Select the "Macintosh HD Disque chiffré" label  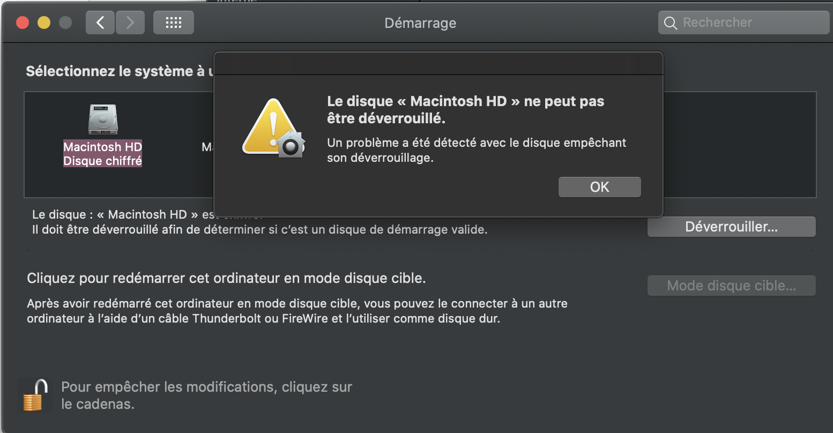tap(103, 154)
